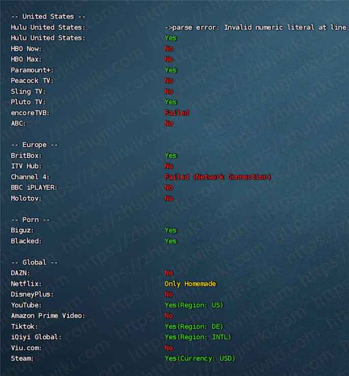The width and height of the screenshot is (349, 376).
Task: Click the No result for BBC iPLAYER
Action: [x=169, y=187]
